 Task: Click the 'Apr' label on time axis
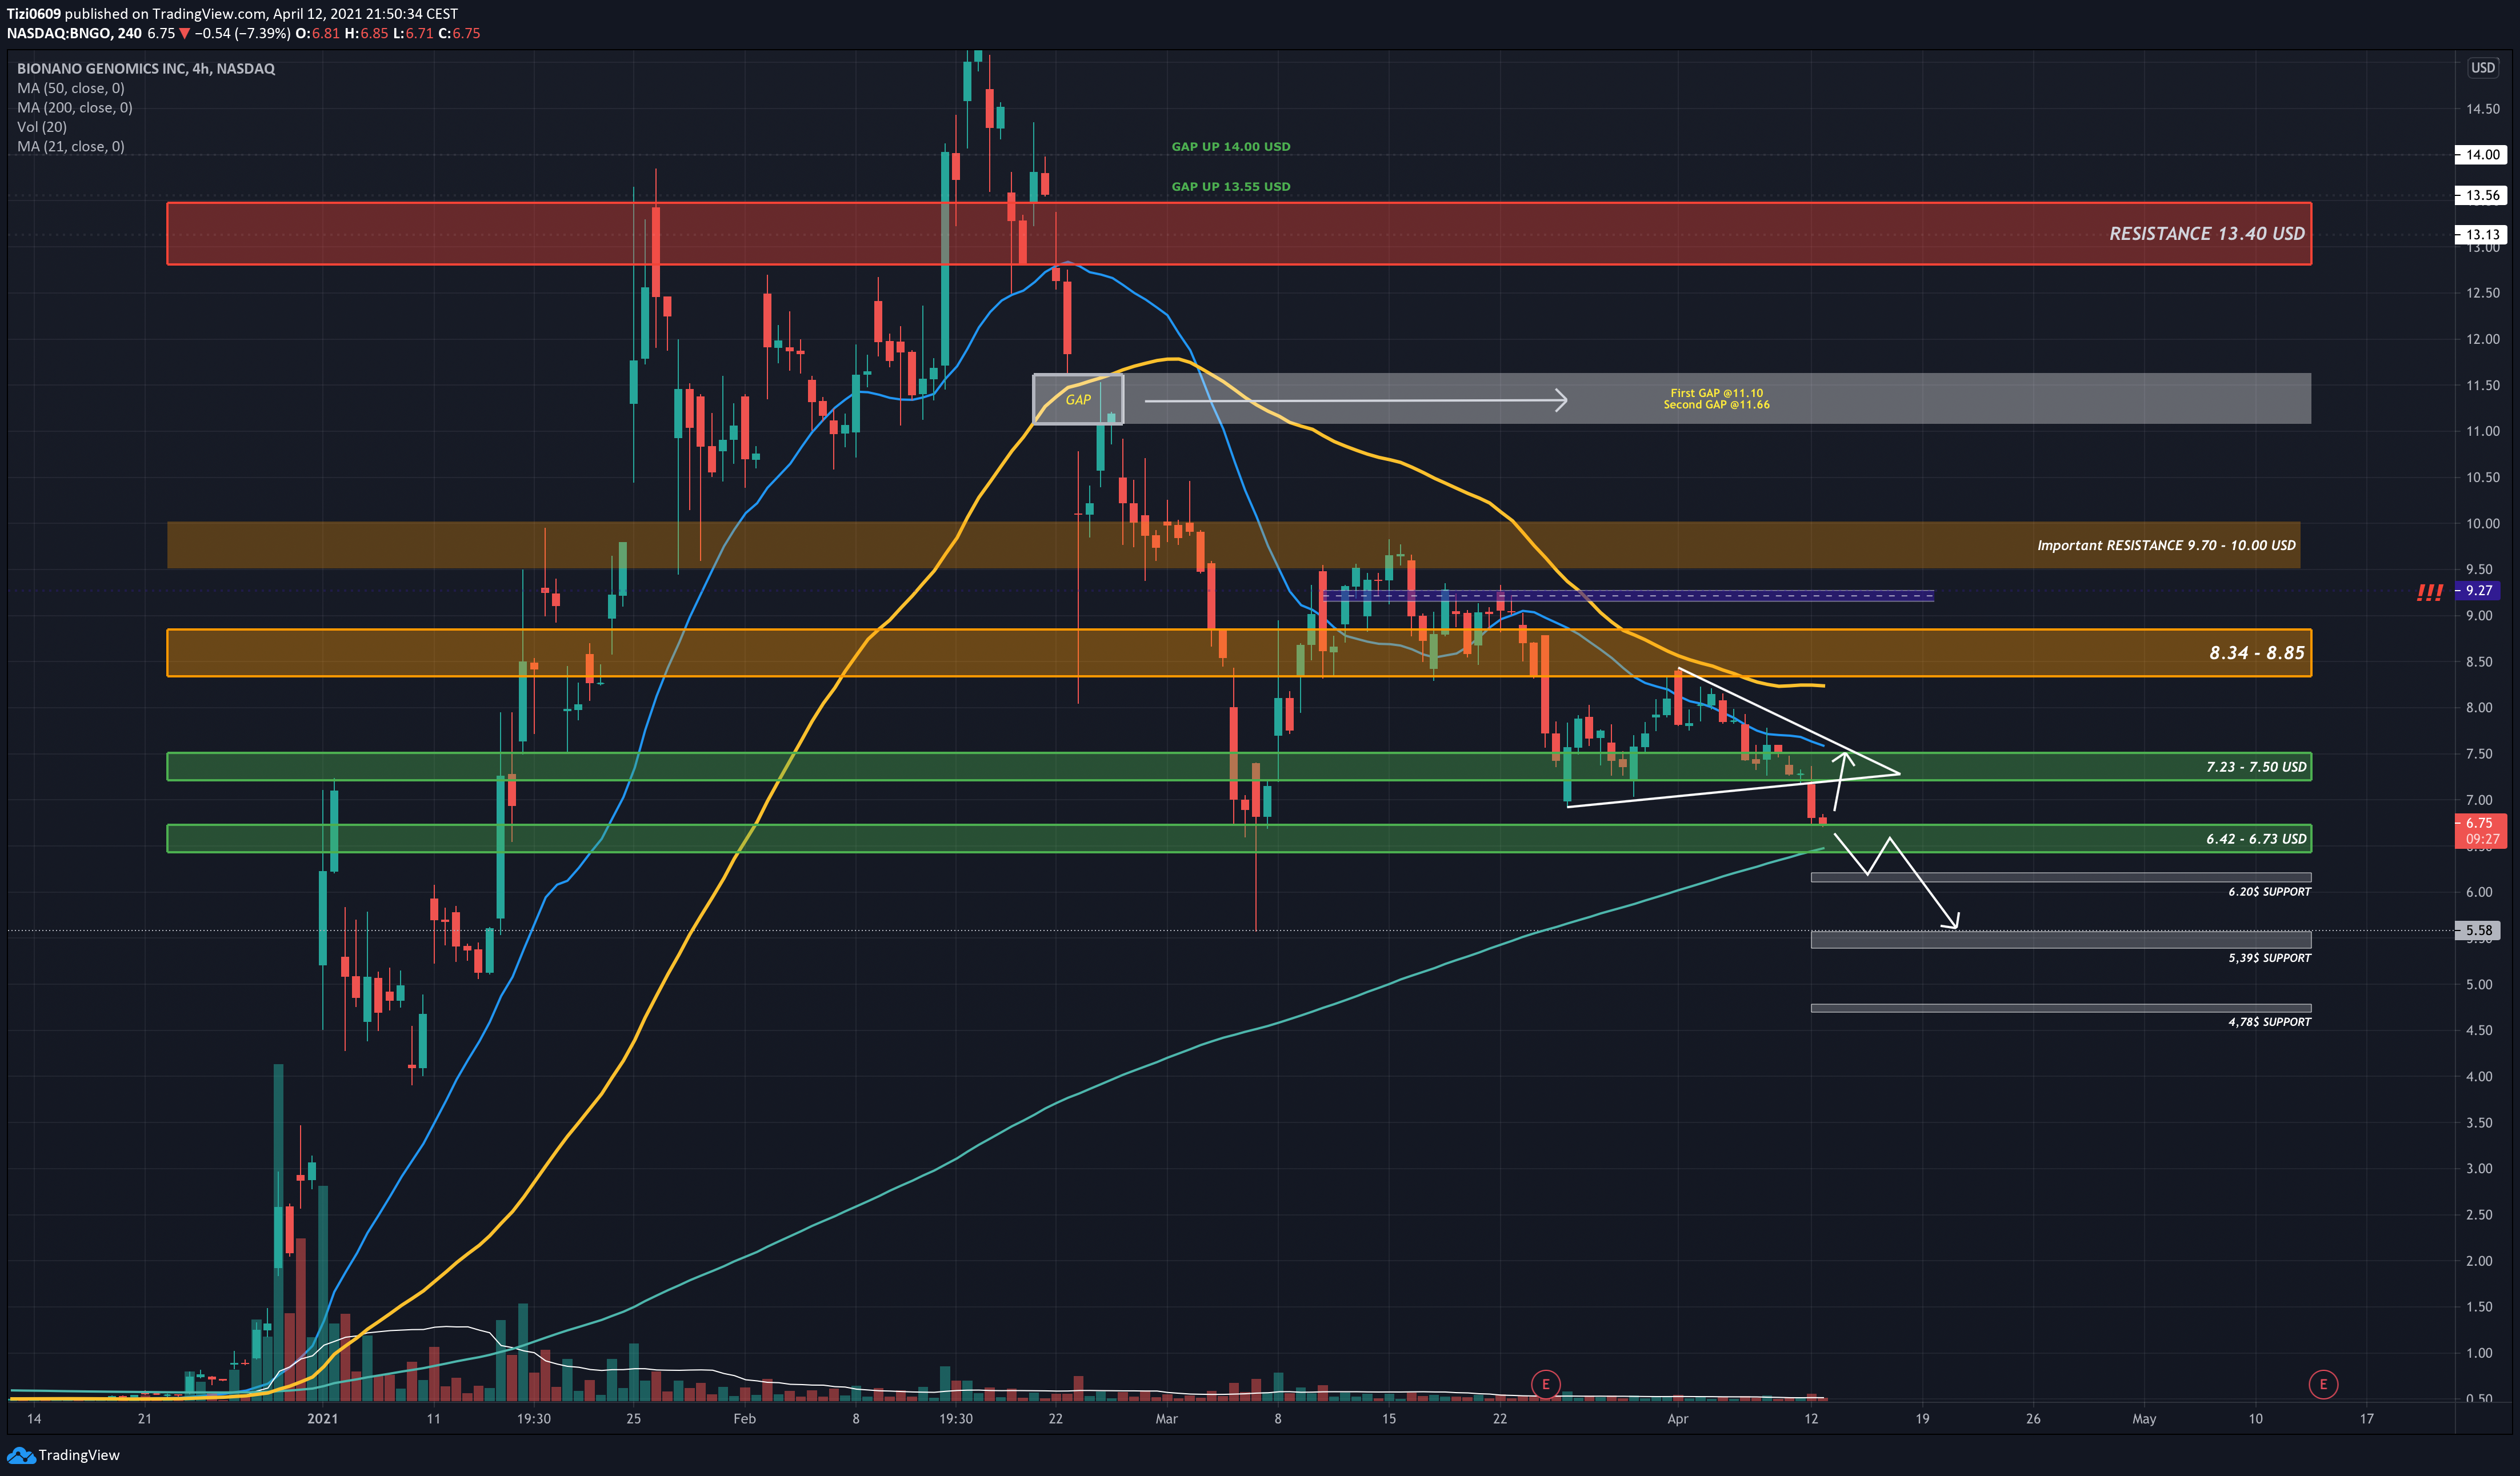(1677, 1418)
